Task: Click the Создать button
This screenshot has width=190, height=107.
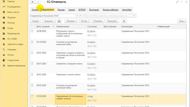Action: pos(35,21)
